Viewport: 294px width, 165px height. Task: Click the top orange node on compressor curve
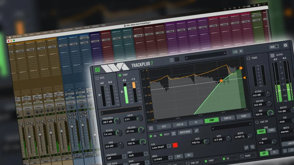[241, 68]
